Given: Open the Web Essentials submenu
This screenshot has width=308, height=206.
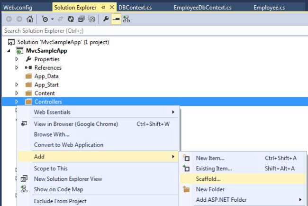Looking at the screenshot, I should pos(98,112).
